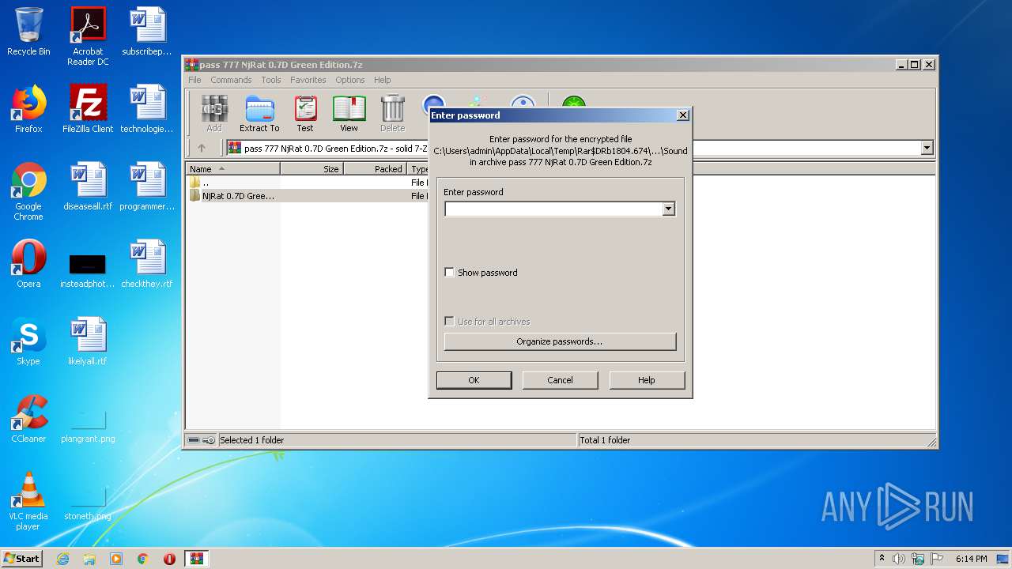Open Skype desktop shortcut
1012x569 pixels.
click(28, 341)
